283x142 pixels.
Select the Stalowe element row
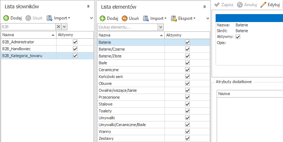point(154,104)
